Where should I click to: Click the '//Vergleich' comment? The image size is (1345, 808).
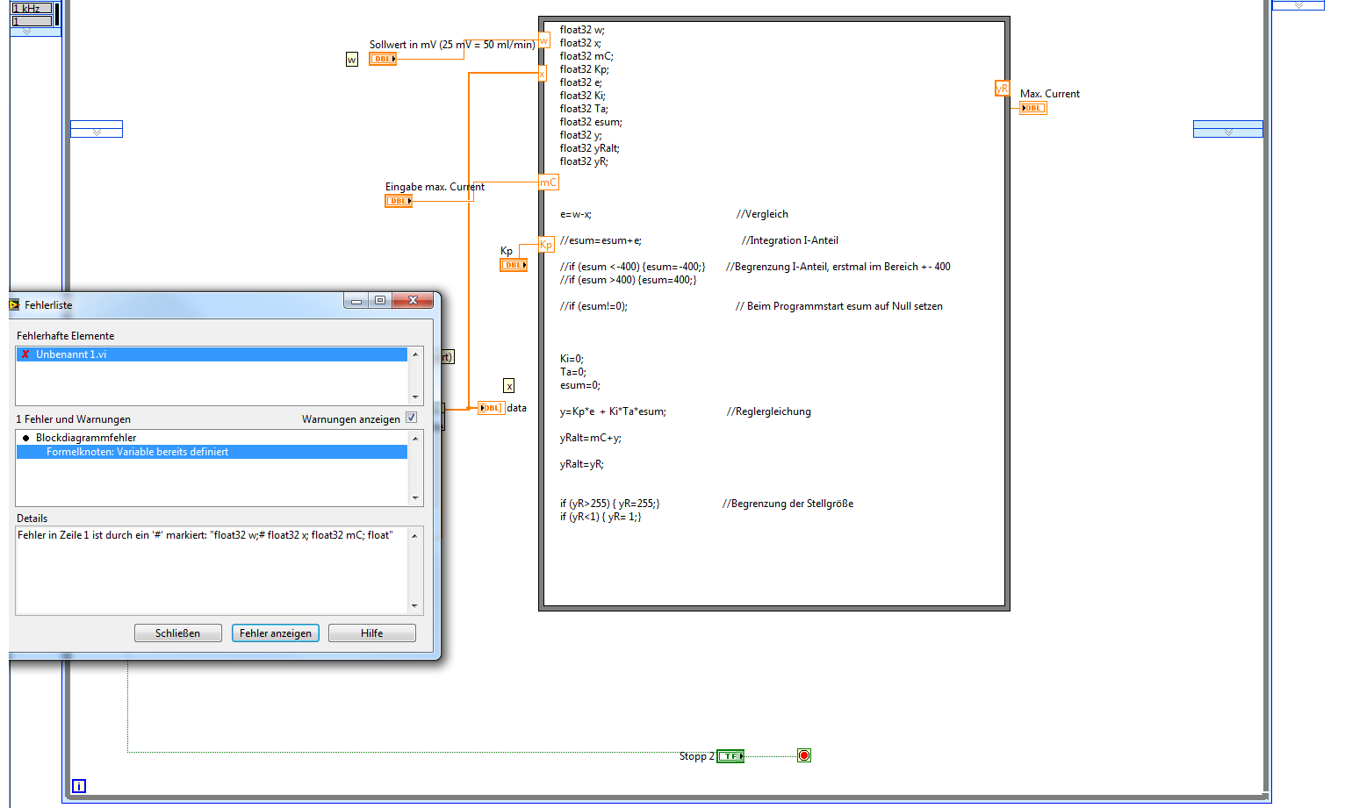click(762, 214)
